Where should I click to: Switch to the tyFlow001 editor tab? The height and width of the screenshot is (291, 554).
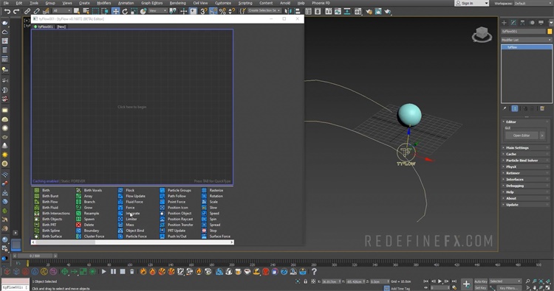(x=44, y=27)
